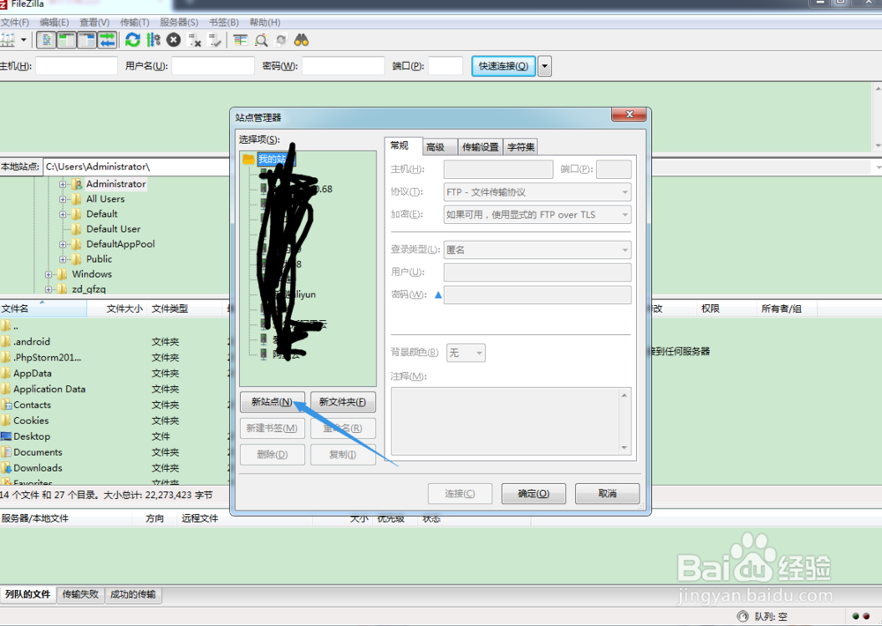Click the 新站点(N) button
The width and height of the screenshot is (882, 626).
[x=273, y=401]
